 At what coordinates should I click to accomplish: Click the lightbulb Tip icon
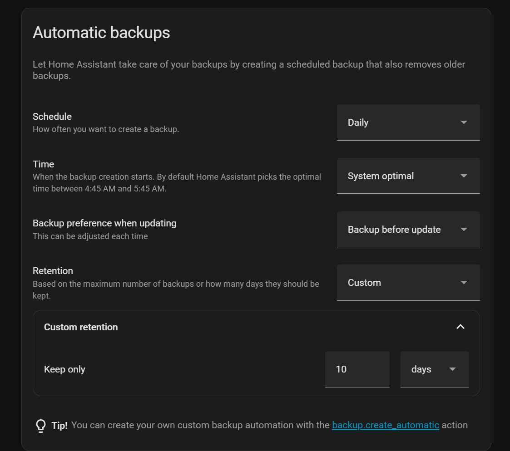point(41,426)
